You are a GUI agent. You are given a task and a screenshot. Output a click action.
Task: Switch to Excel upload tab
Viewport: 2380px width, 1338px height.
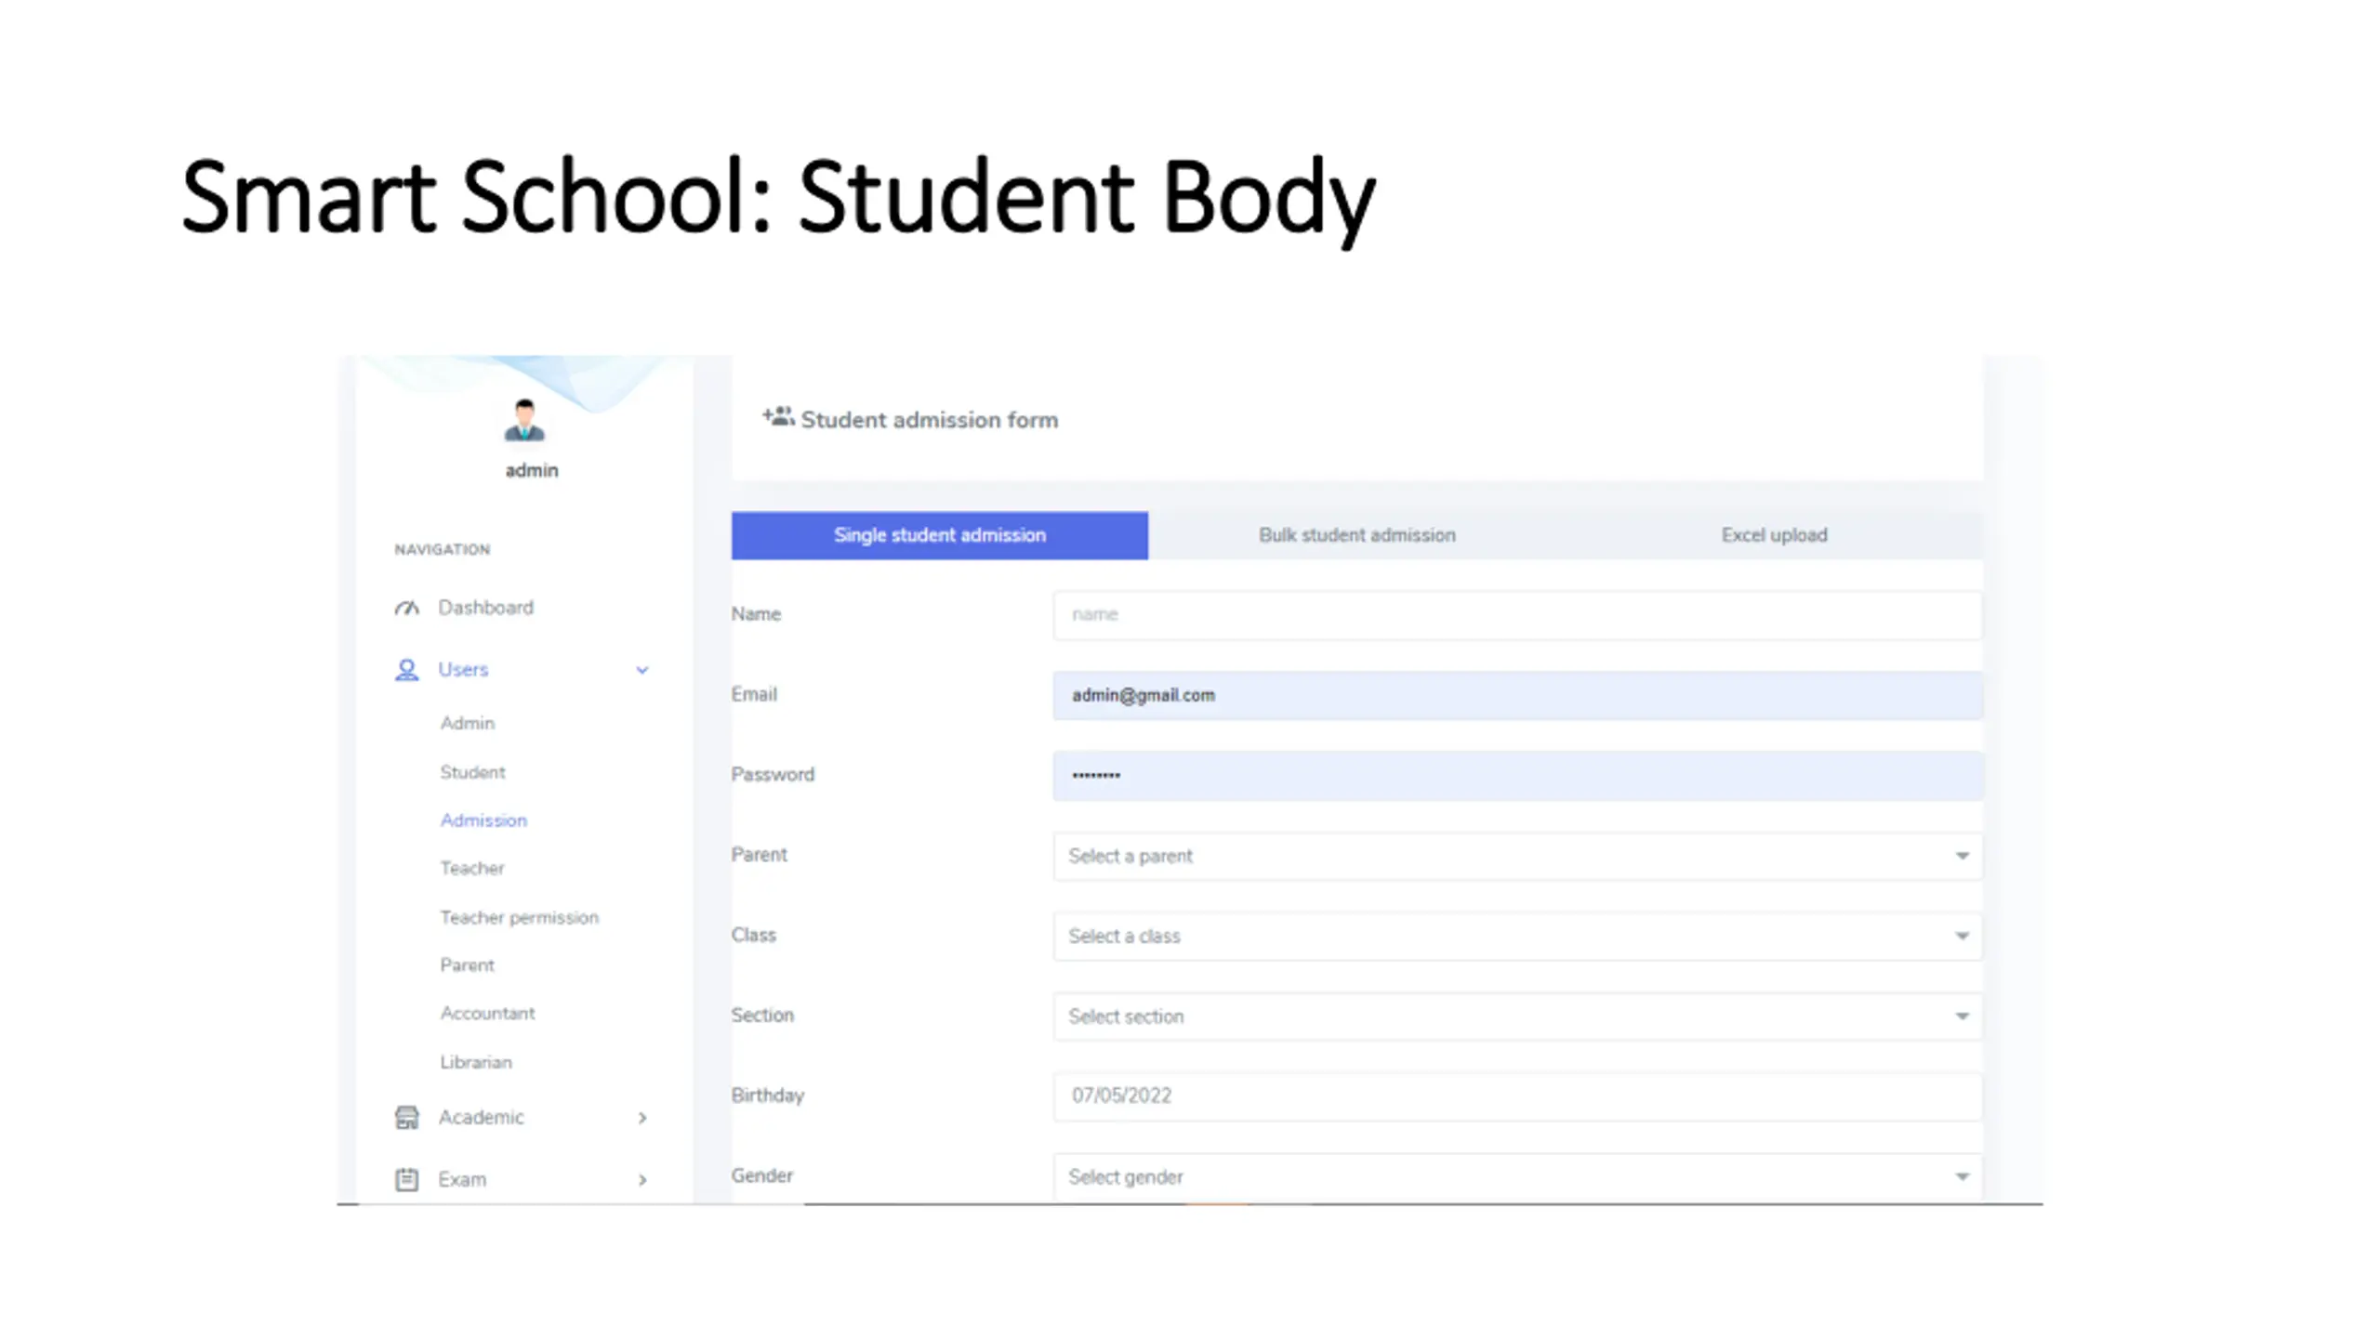click(x=1773, y=535)
